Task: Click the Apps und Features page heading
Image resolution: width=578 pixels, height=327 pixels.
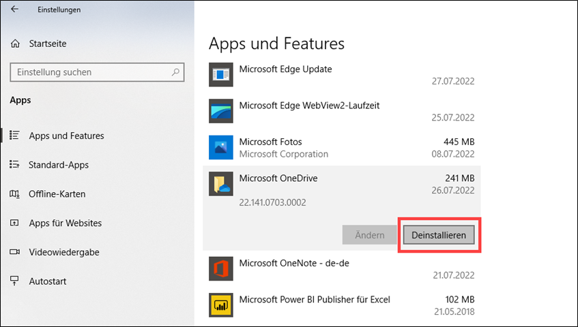Action: (x=276, y=44)
